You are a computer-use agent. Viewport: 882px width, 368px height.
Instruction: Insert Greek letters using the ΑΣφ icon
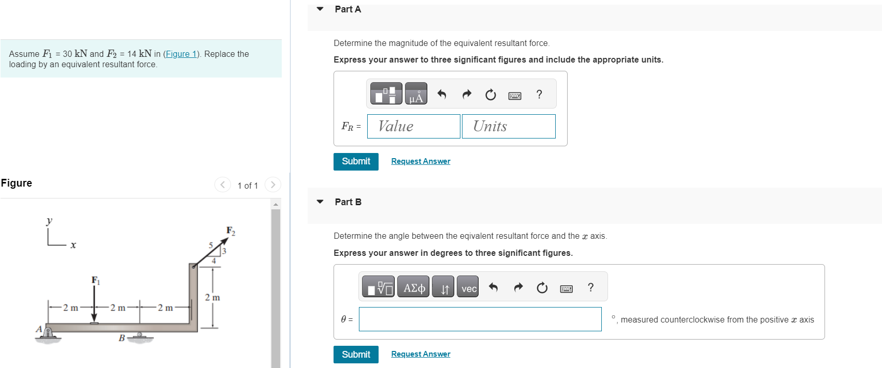coord(413,287)
